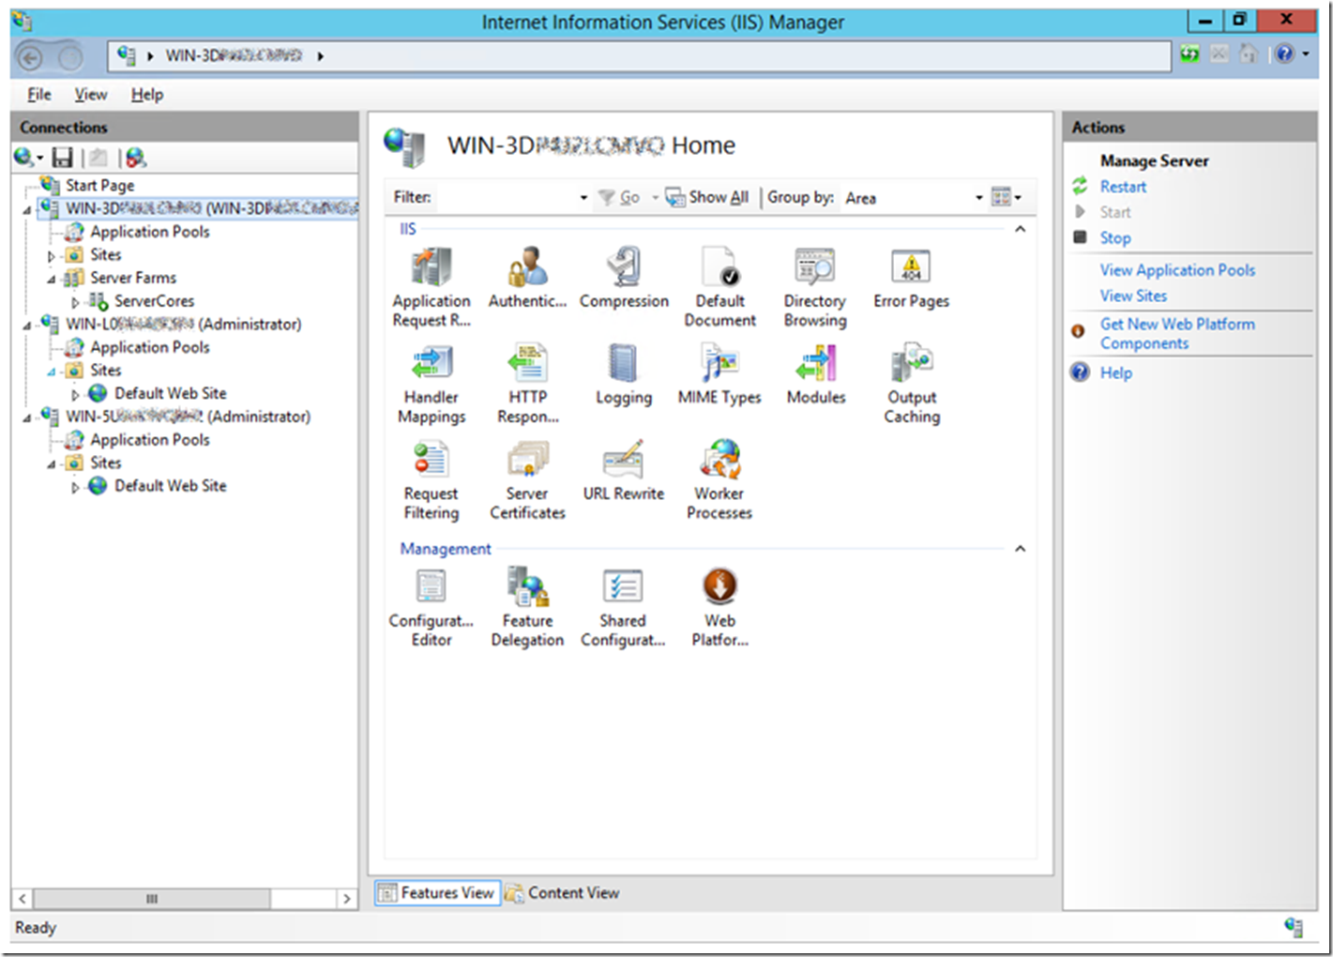Open Directory Browsing feature
The height and width of the screenshot is (957, 1333).
point(815,287)
